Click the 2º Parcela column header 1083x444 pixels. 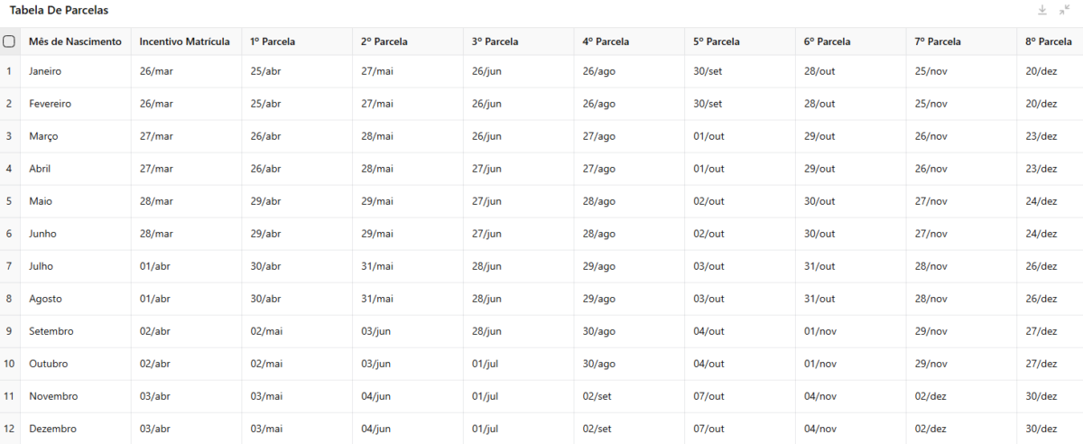pyautogui.click(x=408, y=42)
